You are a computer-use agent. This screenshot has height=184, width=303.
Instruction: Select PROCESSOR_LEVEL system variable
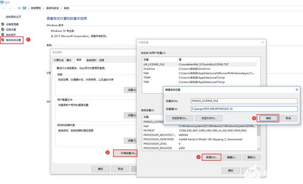pyautogui.click(x=200, y=144)
